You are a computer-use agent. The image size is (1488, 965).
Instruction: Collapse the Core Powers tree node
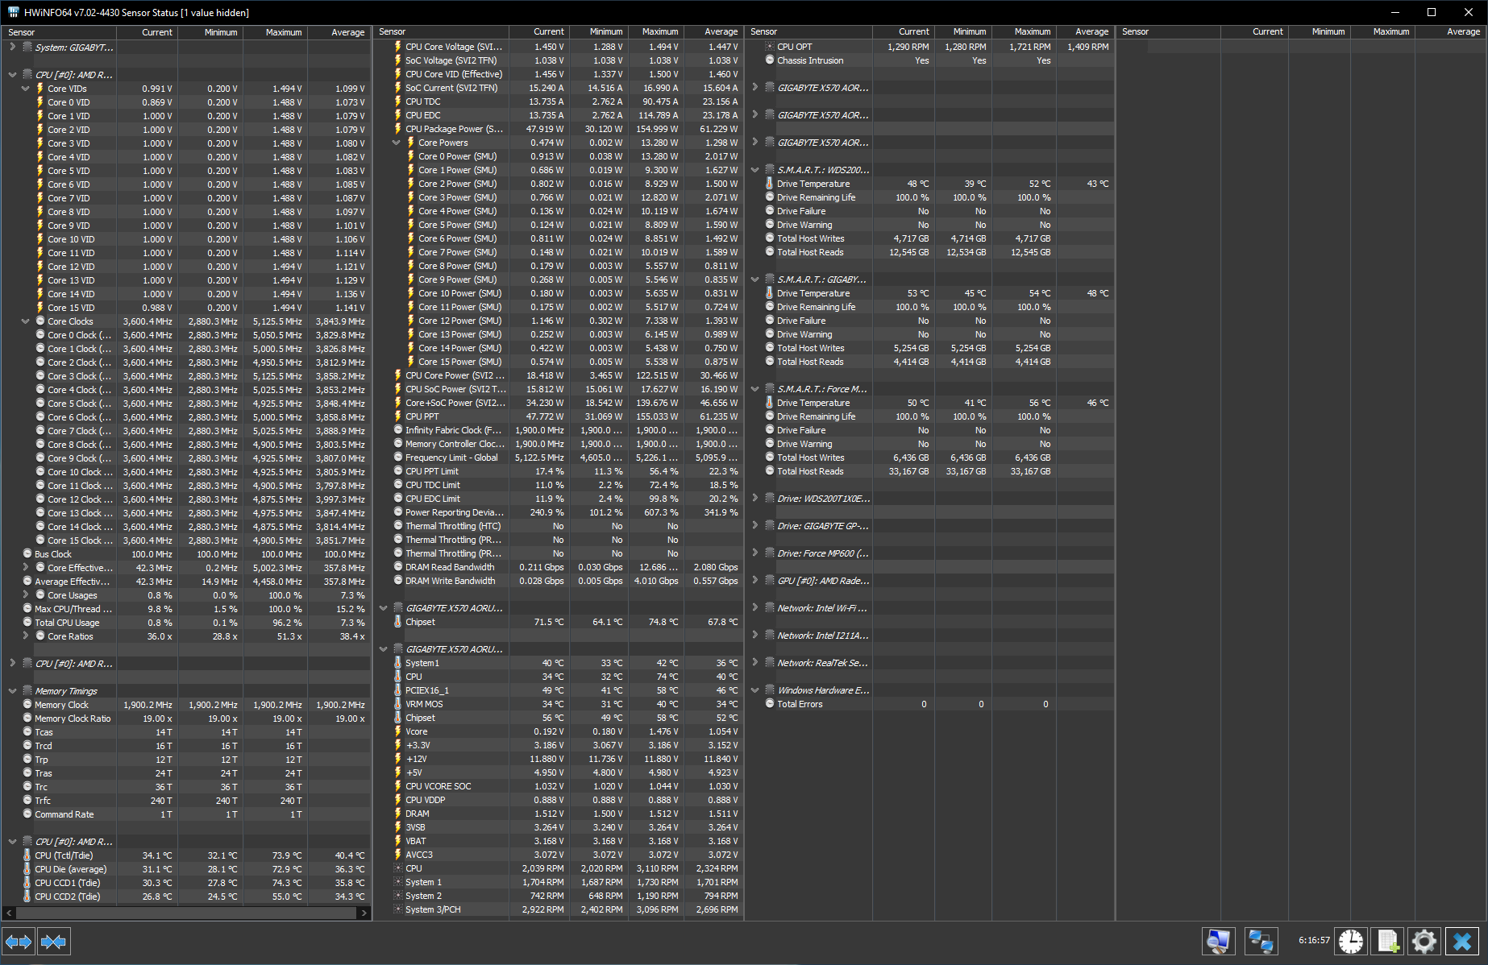pyautogui.click(x=396, y=143)
